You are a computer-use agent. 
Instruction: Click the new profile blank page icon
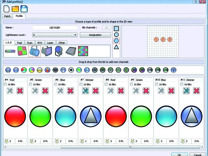(x=6, y=9)
